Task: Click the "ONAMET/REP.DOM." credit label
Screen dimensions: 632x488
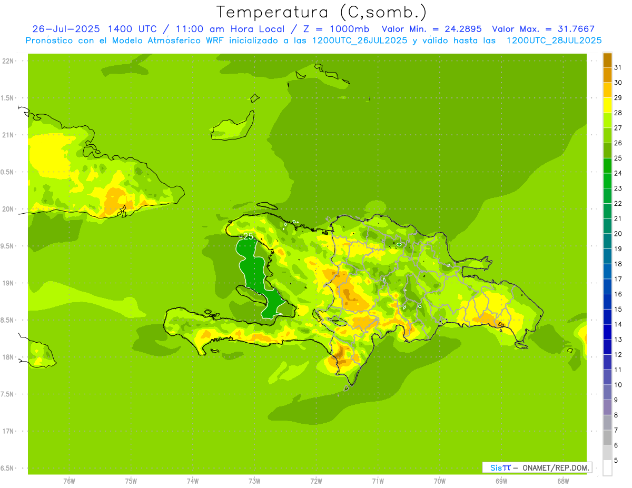Action: click(x=556, y=467)
